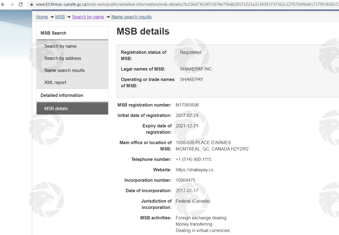Click address line 1800-500 PLACE D'ARMES
Screen dimensions: 339x235
click(203, 142)
